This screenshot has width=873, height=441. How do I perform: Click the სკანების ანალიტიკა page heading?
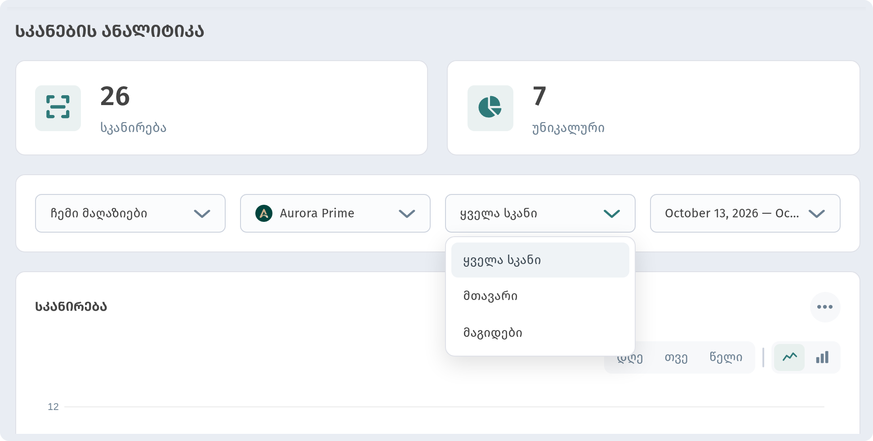click(x=110, y=31)
